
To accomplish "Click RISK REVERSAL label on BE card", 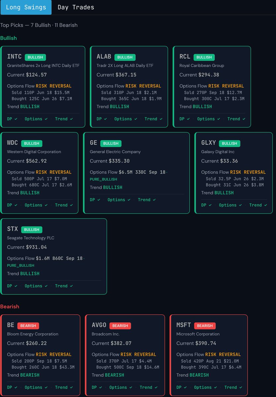I will pyautogui.click(x=54, y=355).
